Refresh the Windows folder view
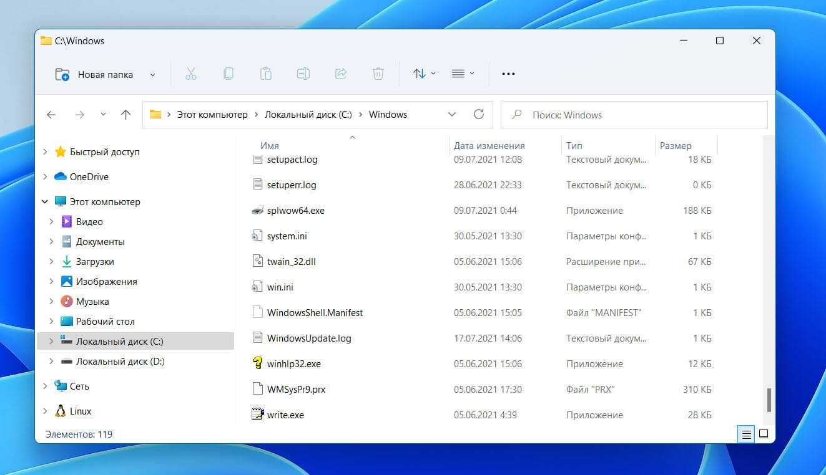826x475 pixels. [479, 114]
